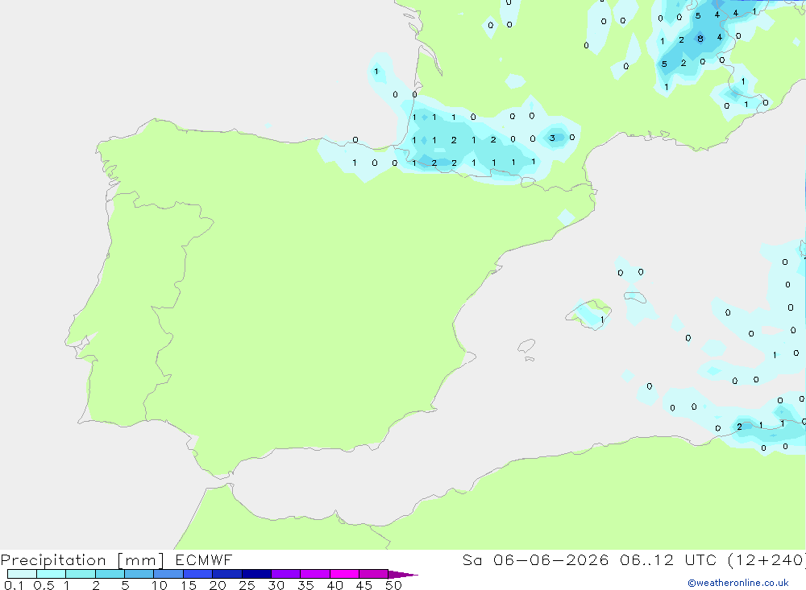Click the 35–40 mm legend color swatch
Image resolution: width=806 pixels, height=590 pixels.
315,574
